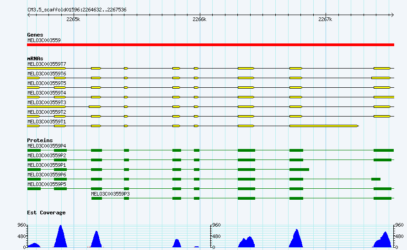Open the MELO3C003559P3 protein label
Image resolution: width=407 pixels, height=250 pixels.
110,194
